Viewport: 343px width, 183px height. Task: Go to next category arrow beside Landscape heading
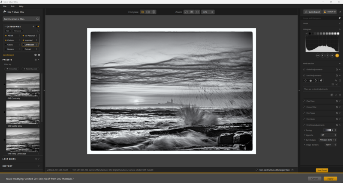coord(39,55)
